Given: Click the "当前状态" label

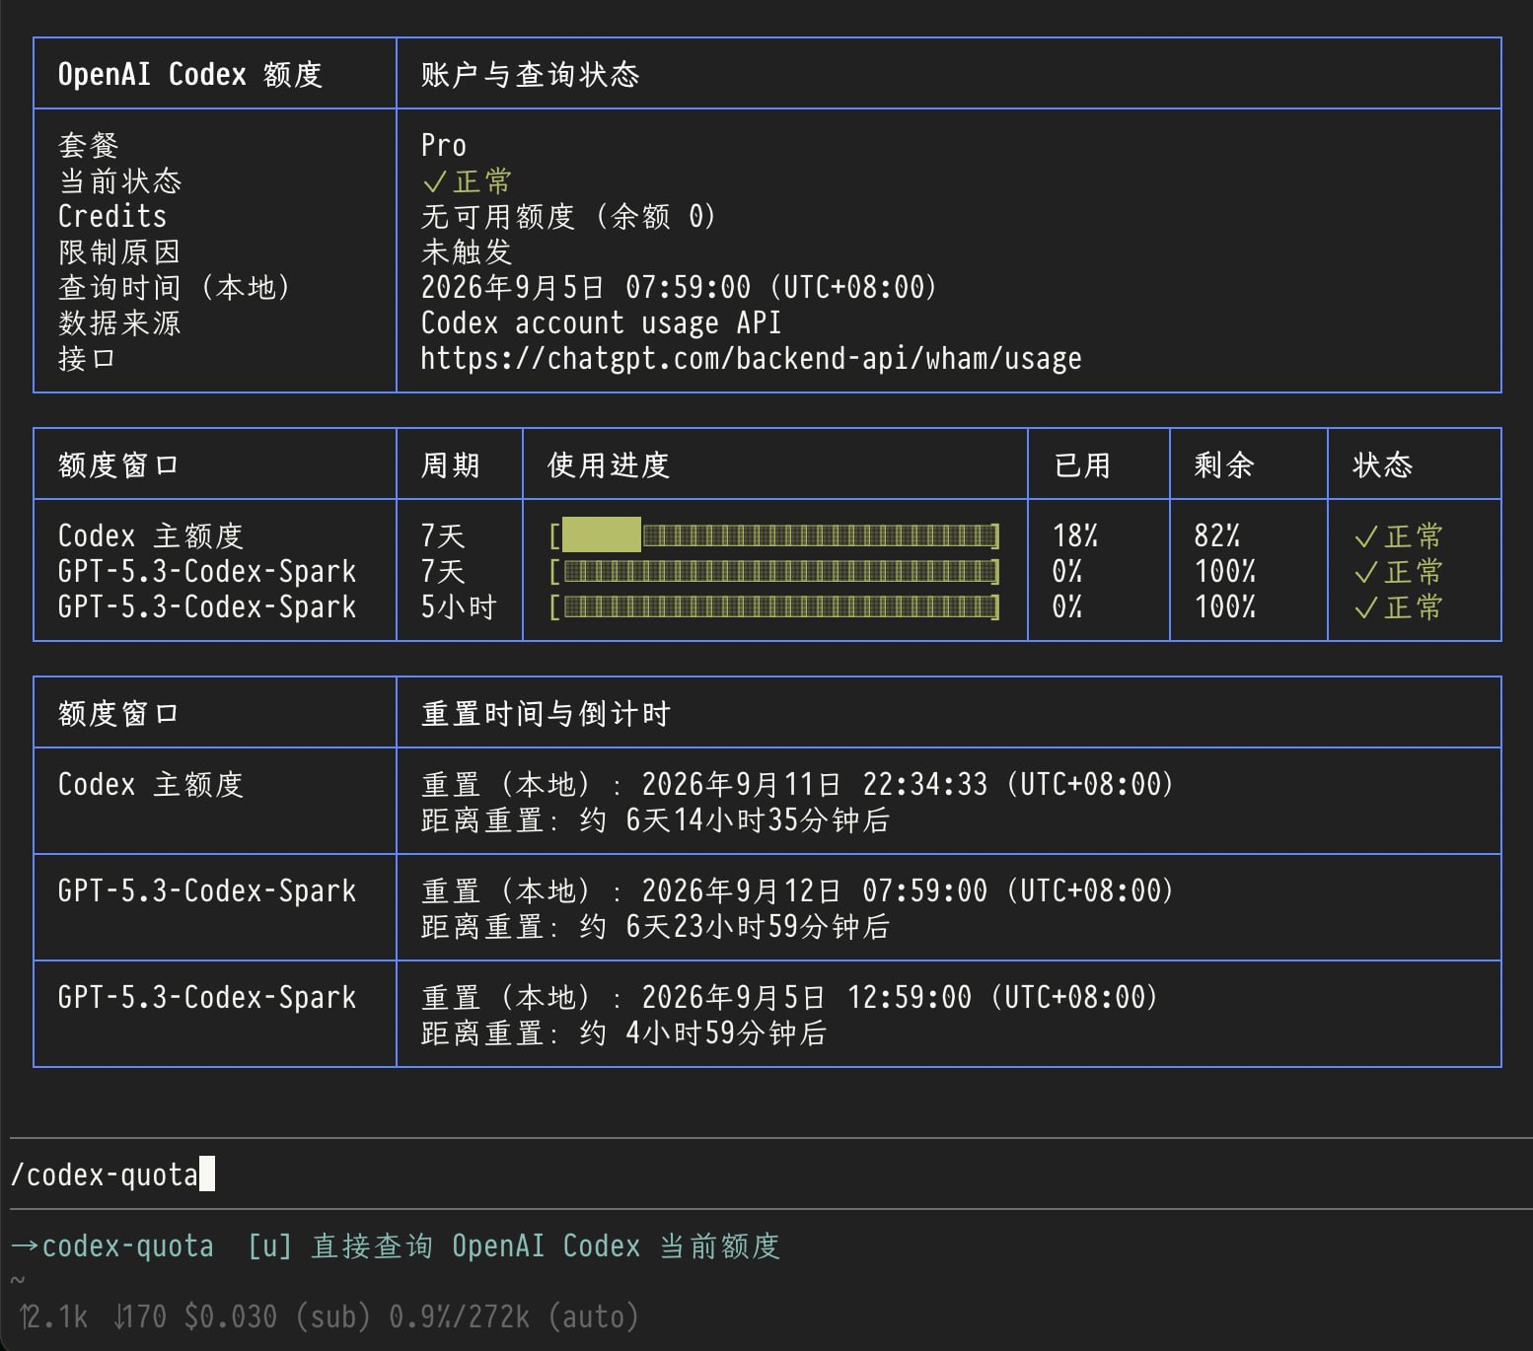Looking at the screenshot, I should [120, 180].
